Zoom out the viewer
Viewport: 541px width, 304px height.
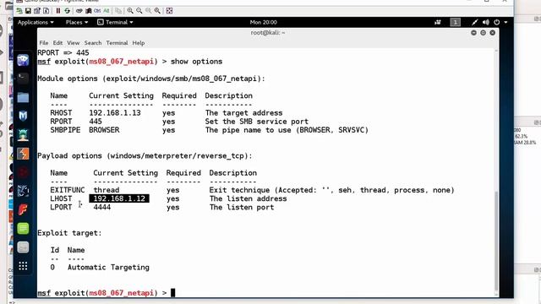coord(139,11)
